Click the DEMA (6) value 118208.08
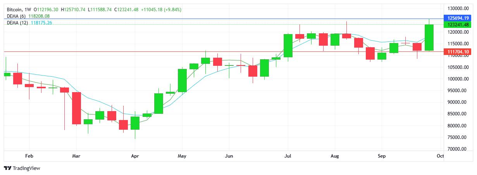The image size is (477, 175). [39, 16]
